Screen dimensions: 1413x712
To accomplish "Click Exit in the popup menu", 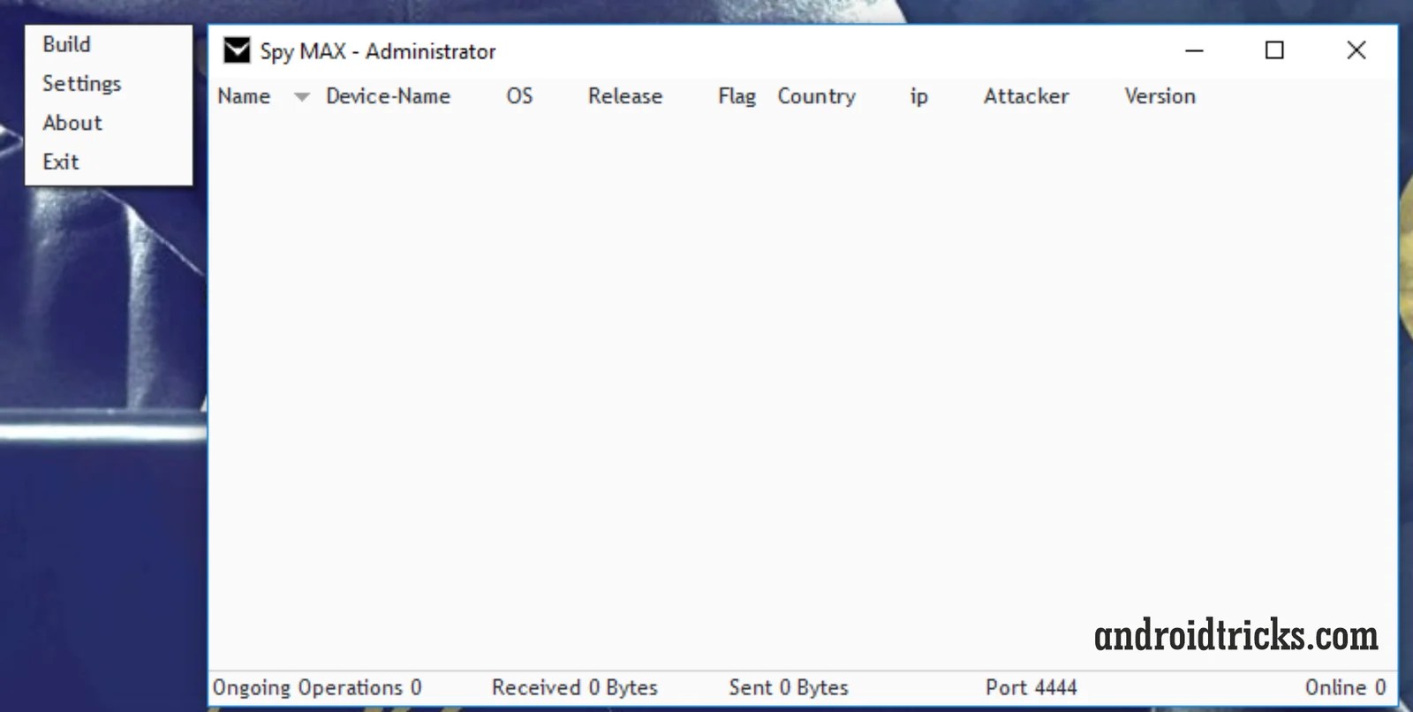I will [x=61, y=162].
